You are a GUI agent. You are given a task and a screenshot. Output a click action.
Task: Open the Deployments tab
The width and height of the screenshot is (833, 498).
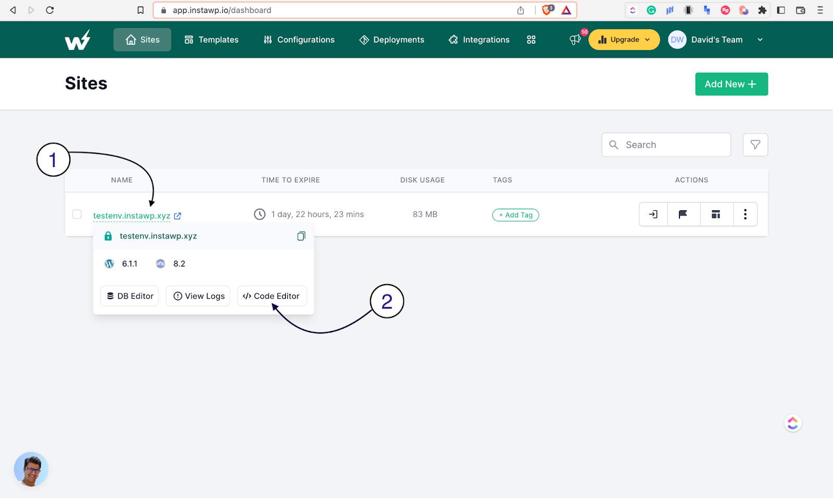coord(392,40)
